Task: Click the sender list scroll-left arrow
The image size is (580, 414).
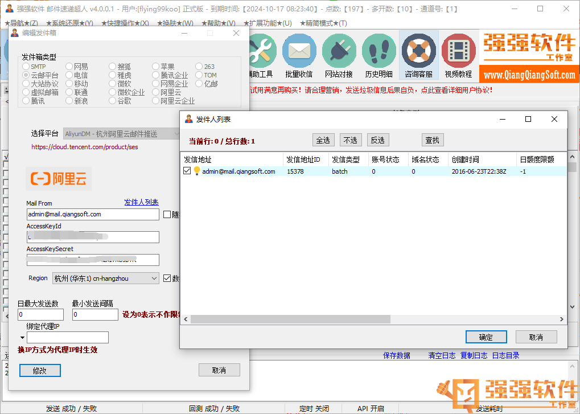Action: pyautogui.click(x=186, y=319)
